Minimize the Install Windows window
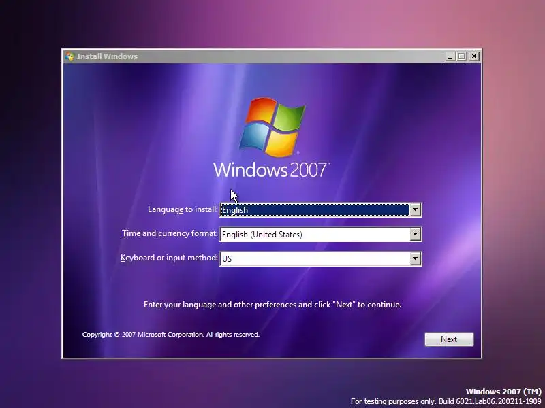 (450, 56)
